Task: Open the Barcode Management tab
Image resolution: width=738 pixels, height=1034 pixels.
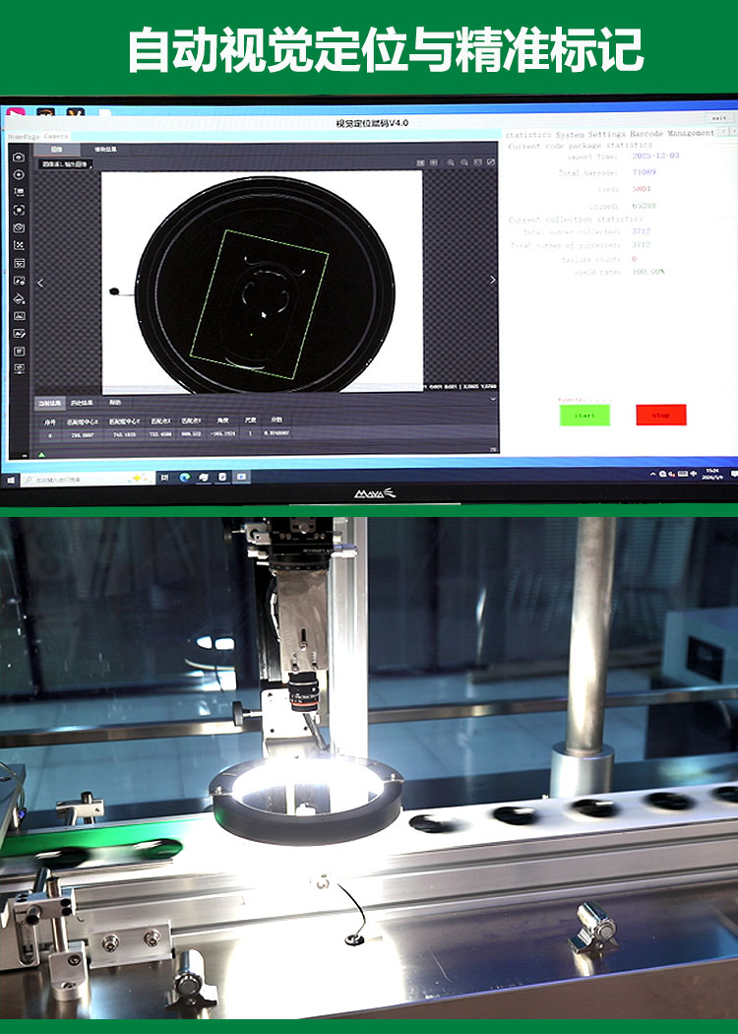Action: point(671,133)
